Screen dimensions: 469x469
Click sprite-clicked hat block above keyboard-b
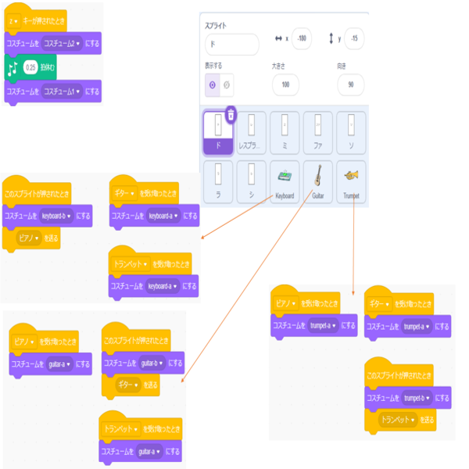[37, 194]
